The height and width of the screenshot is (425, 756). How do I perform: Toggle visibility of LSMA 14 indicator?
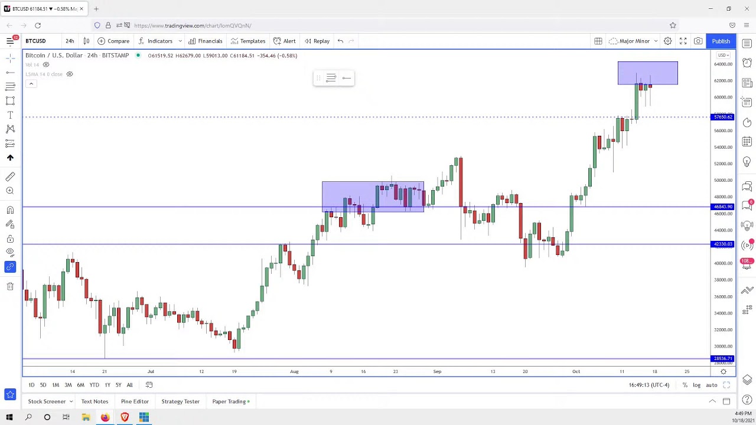(69, 74)
